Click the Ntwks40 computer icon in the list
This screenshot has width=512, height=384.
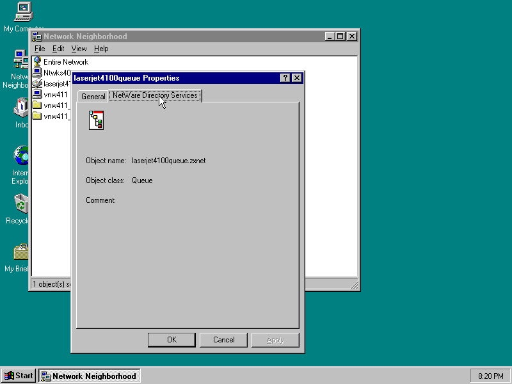[37, 72]
